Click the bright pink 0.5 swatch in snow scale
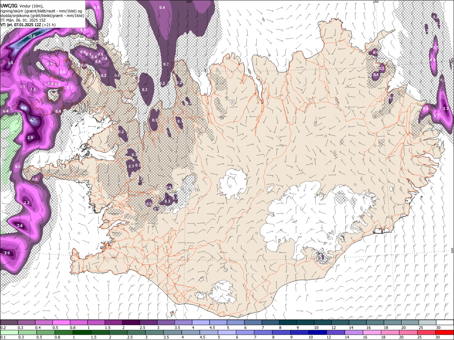 click(61, 323)
